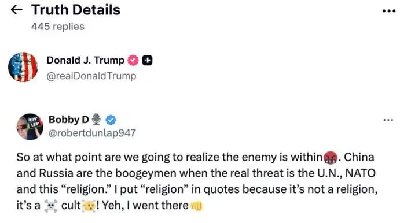This screenshot has height=223, width=400.
Task: Click Donald J. Trump's red verified badge
Action: [x=133, y=60]
